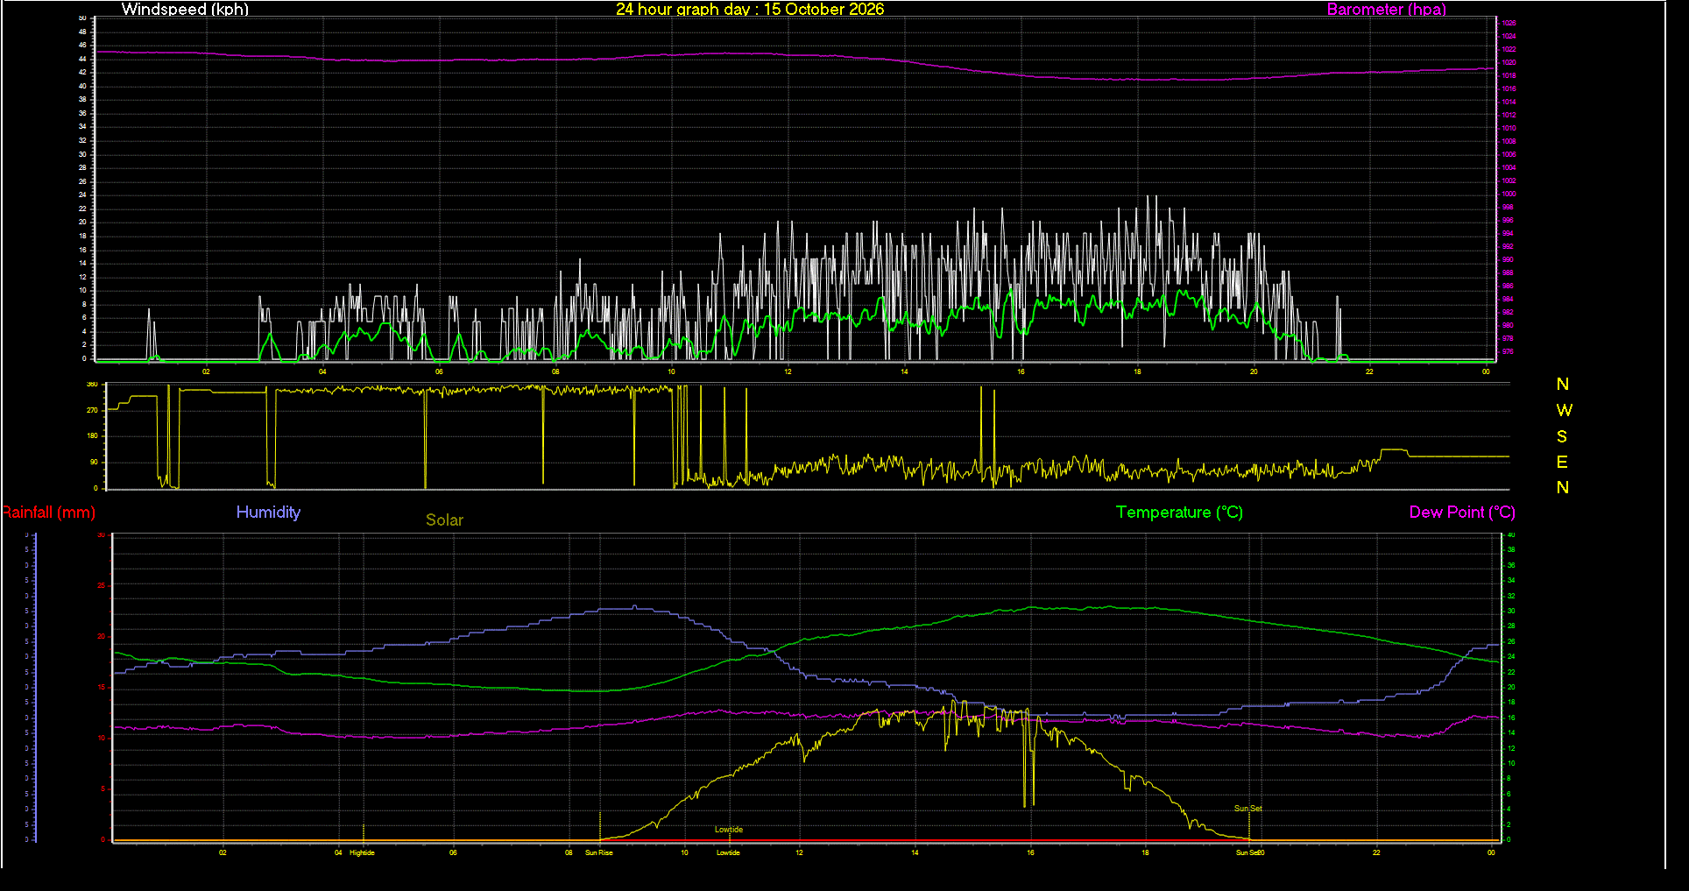Screen dimensions: 1689x891
Task: Click the 'Sun Set' label above the solar curve
Action: 1248,809
